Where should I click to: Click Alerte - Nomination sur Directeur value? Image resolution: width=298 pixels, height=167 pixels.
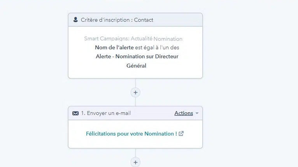pos(137,57)
